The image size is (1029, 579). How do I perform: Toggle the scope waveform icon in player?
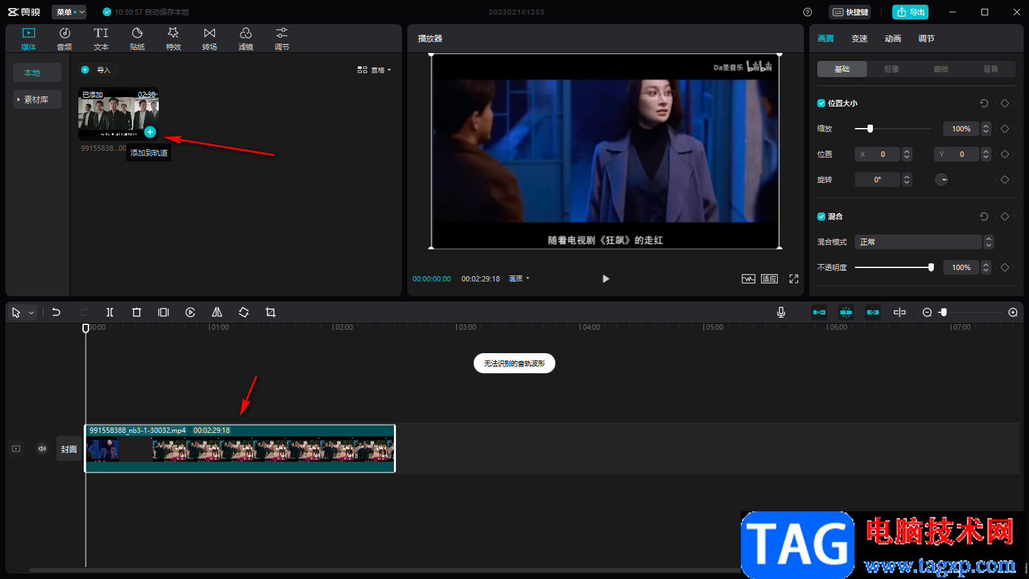(x=748, y=279)
